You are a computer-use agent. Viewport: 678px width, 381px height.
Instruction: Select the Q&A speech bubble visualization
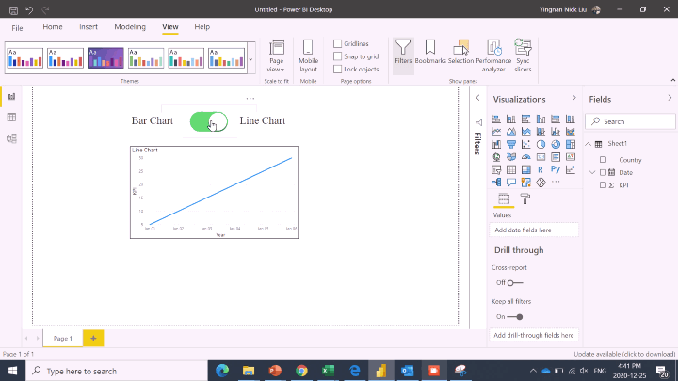click(511, 183)
